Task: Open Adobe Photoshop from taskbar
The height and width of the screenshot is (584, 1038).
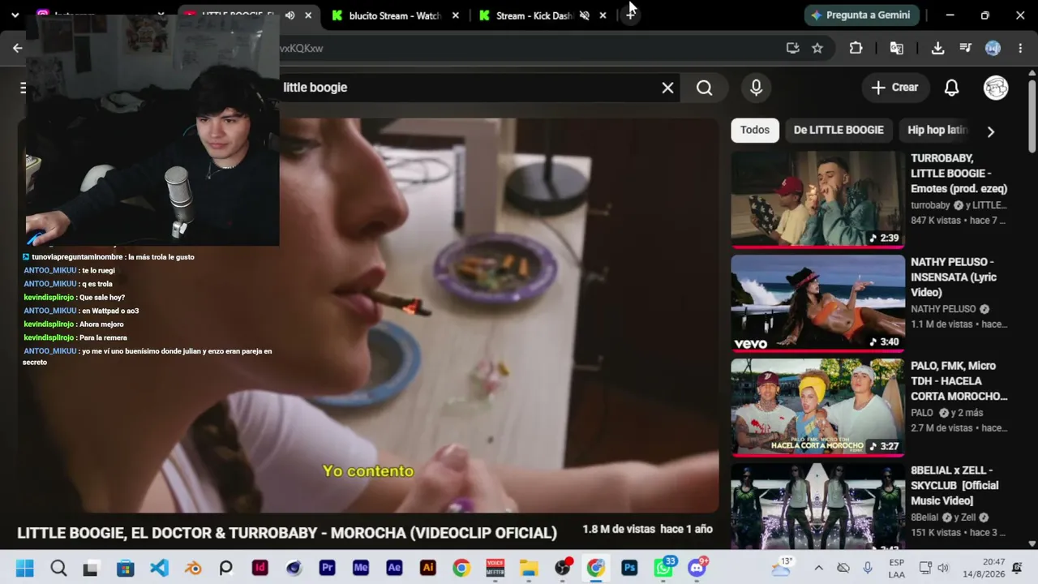Action: click(x=629, y=568)
